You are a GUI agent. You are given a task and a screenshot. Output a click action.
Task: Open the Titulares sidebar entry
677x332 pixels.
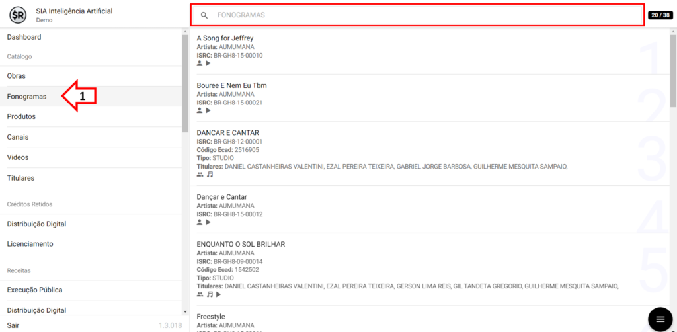(20, 178)
